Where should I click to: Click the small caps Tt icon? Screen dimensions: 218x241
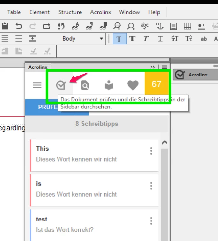pyautogui.click(x=189, y=39)
